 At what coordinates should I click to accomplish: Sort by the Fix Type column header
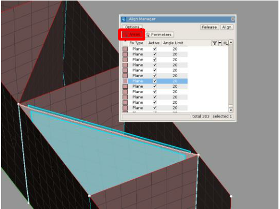(136, 43)
